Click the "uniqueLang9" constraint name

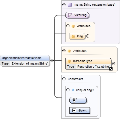pos(85,90)
